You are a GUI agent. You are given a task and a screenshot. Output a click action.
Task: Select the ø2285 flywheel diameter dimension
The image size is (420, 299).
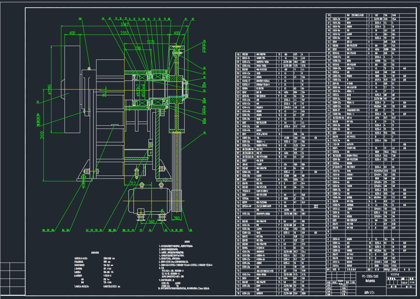50,93
